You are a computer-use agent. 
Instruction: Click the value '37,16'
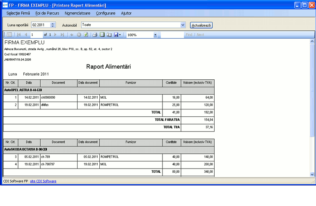tap(209, 127)
